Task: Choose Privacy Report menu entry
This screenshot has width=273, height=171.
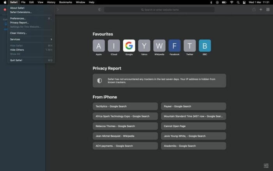Action: [x=31, y=23]
